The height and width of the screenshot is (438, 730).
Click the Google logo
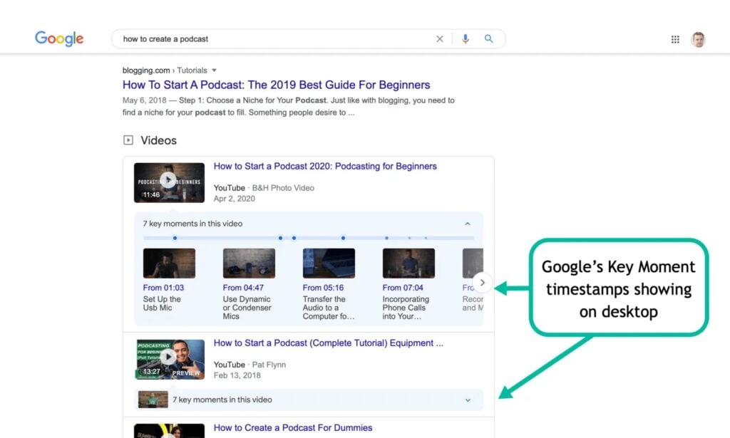click(x=59, y=39)
